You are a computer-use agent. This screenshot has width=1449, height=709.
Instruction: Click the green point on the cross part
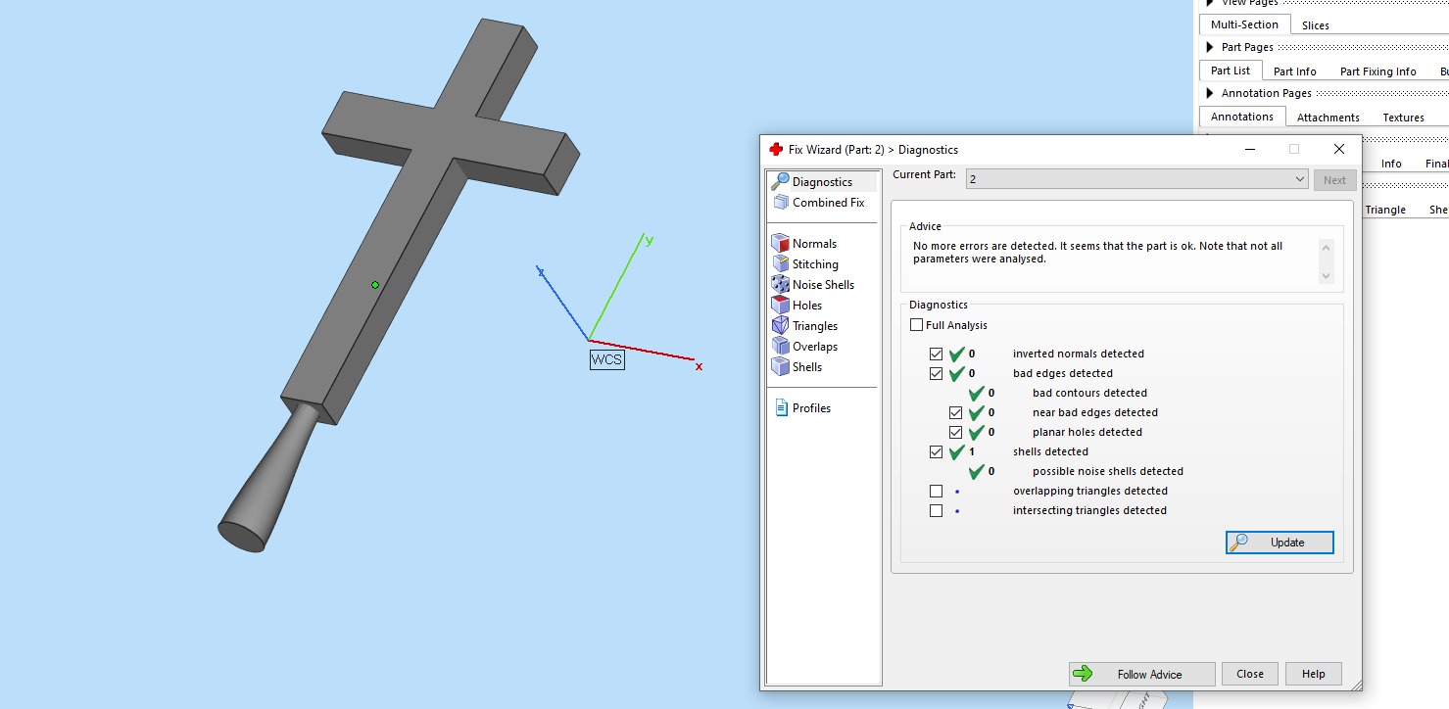(375, 285)
